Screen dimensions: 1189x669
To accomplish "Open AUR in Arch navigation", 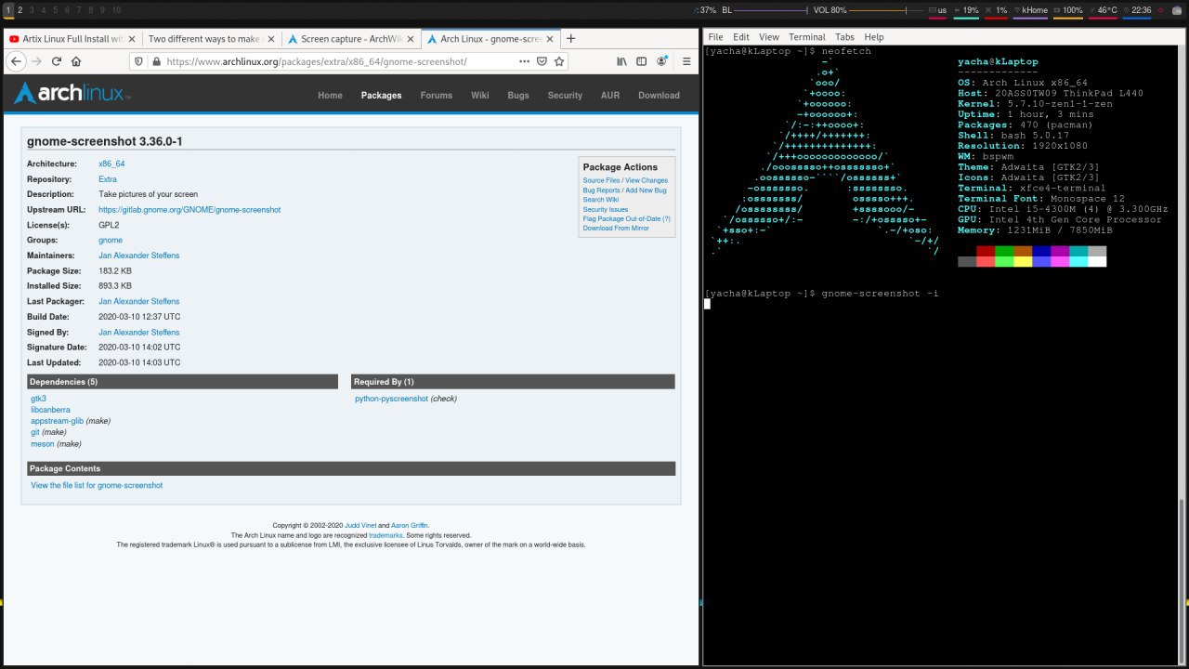I will pyautogui.click(x=609, y=95).
